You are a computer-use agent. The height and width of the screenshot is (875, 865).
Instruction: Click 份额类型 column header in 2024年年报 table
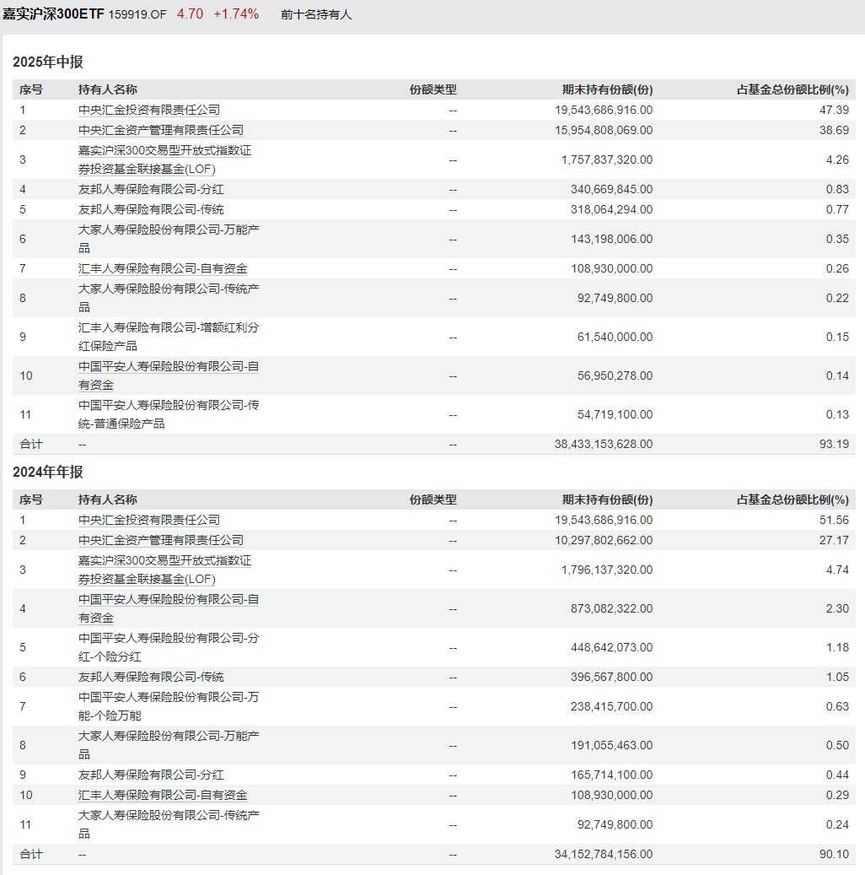coord(433,500)
